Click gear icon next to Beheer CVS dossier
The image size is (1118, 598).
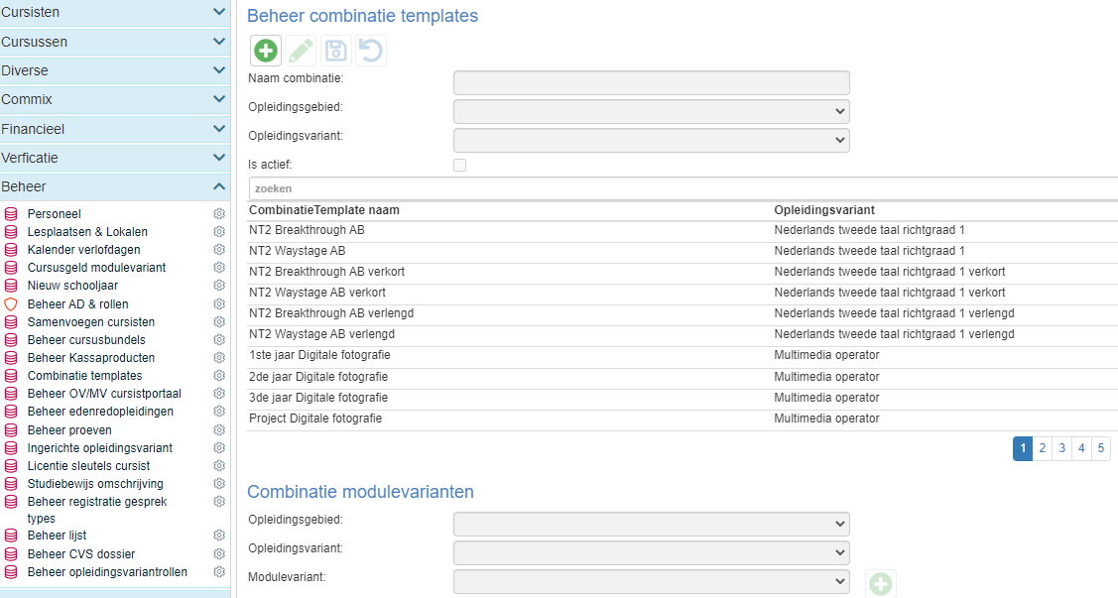[219, 553]
